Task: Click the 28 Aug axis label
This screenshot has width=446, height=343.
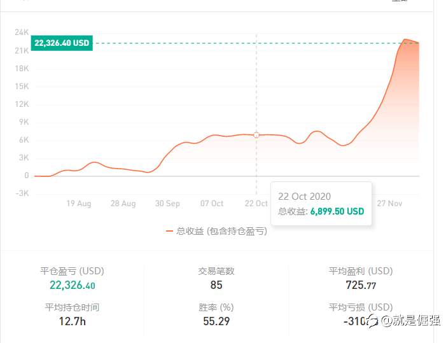Action: [123, 204]
